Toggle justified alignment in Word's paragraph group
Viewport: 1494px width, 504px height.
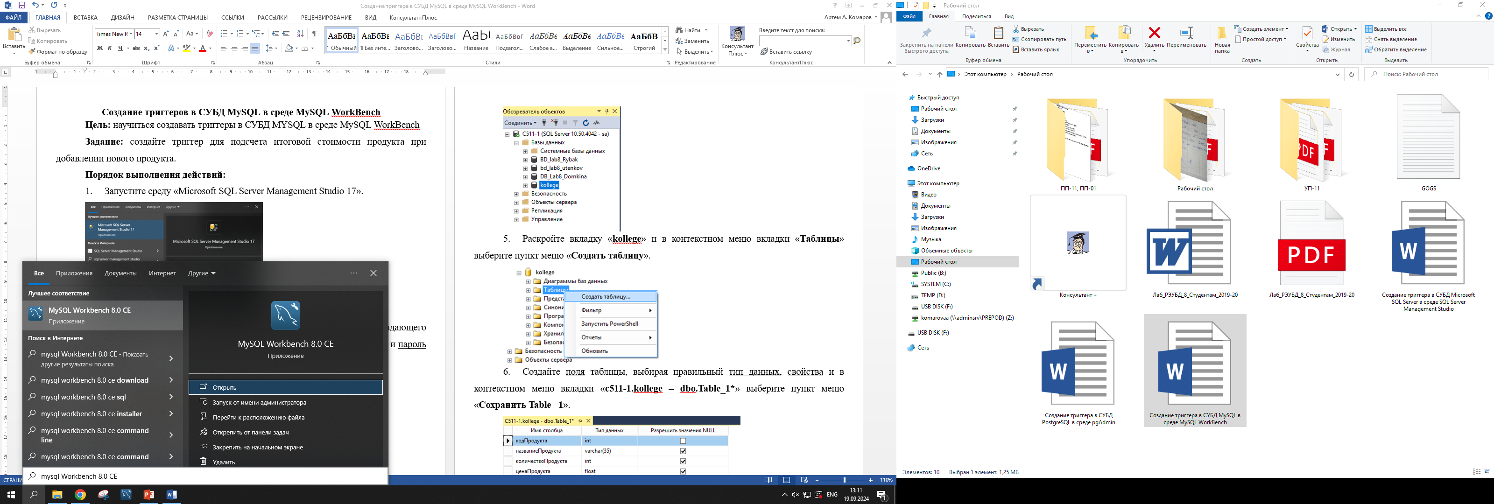(254, 48)
